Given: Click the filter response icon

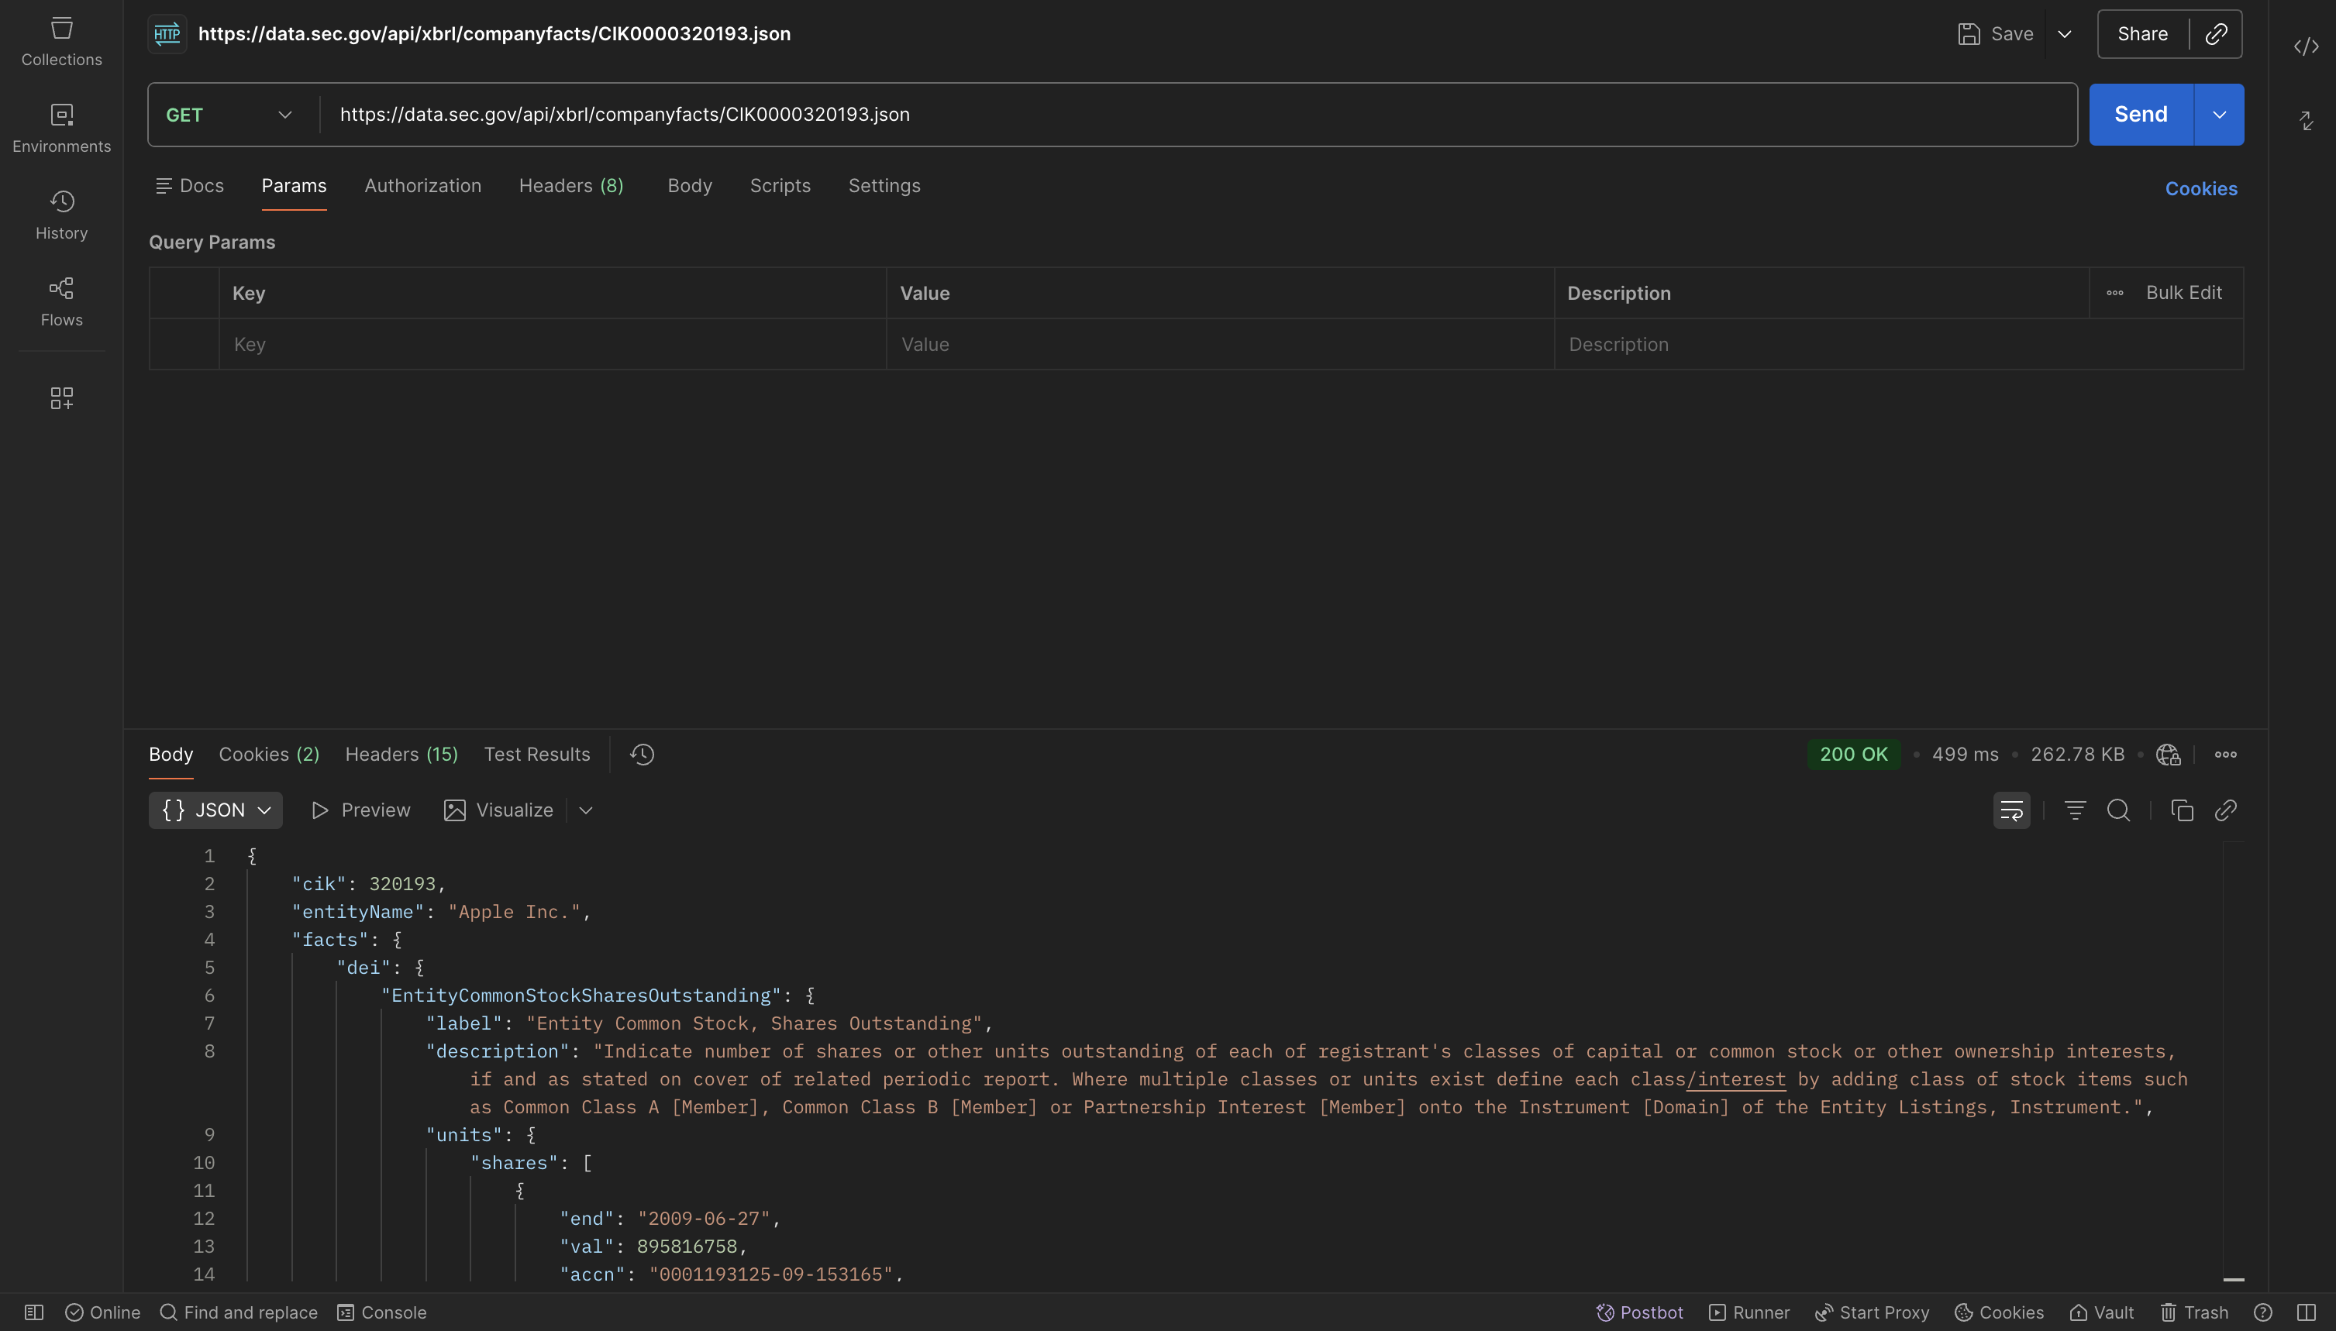Looking at the screenshot, I should tap(2075, 810).
